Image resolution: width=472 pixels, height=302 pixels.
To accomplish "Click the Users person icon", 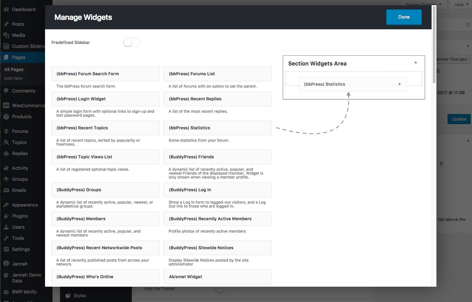I will [x=6, y=227].
